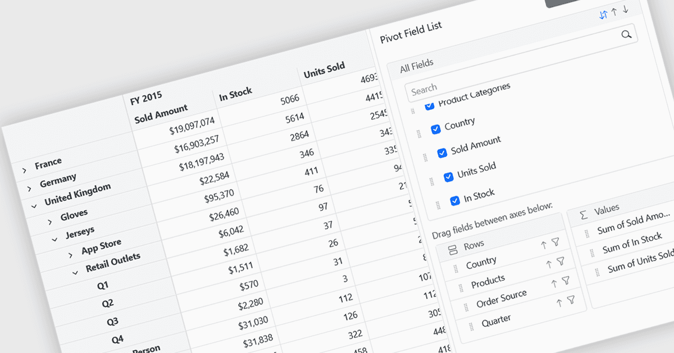Collapse the Retail Outlets row
The height and width of the screenshot is (353, 674).
tap(75, 273)
